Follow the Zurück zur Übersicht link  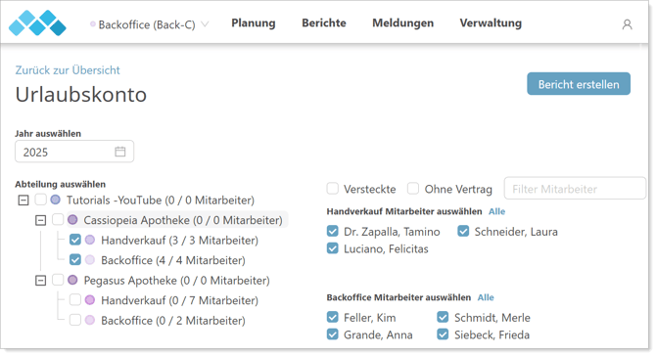click(x=68, y=70)
